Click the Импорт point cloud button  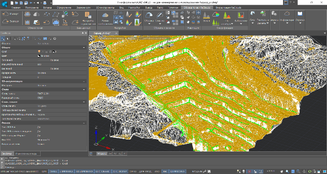pyautogui.click(x=10, y=14)
